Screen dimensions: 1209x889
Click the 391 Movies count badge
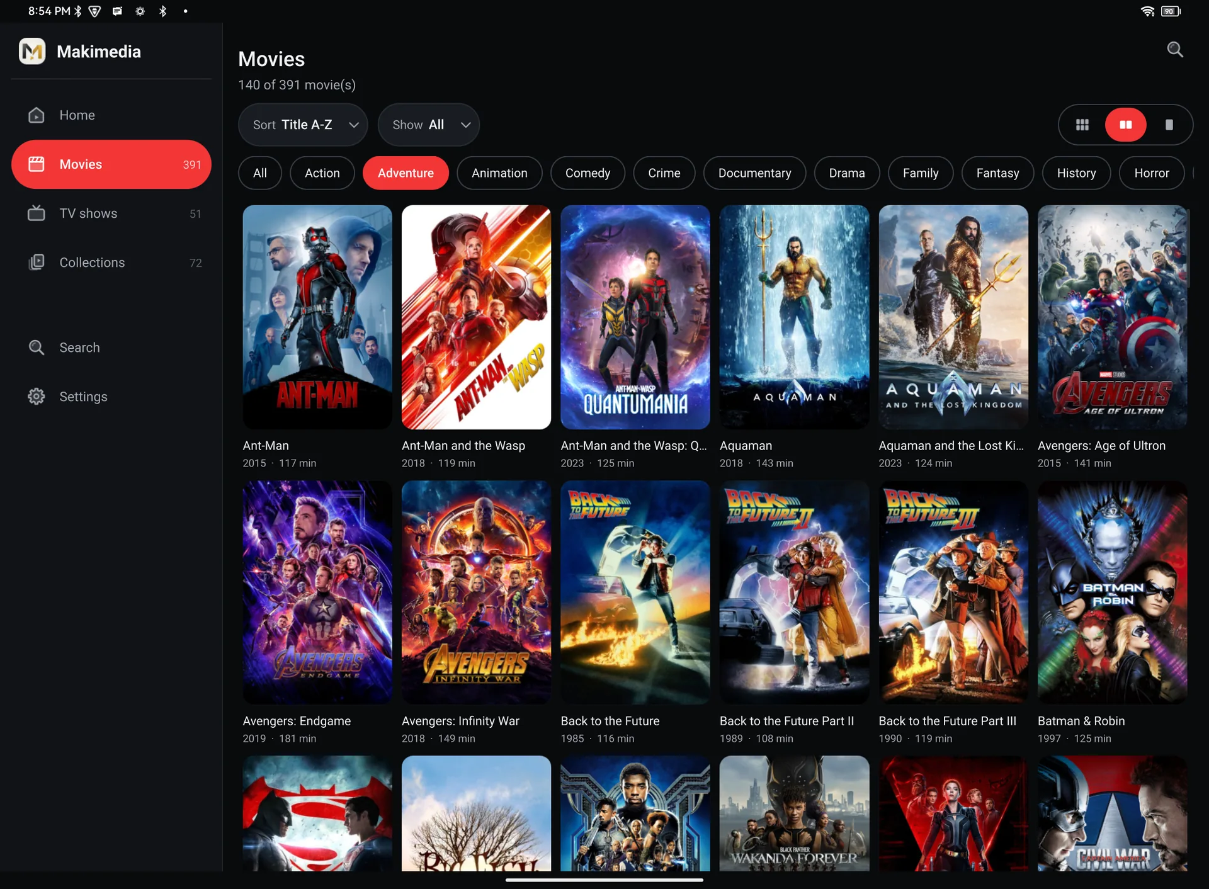click(x=192, y=164)
